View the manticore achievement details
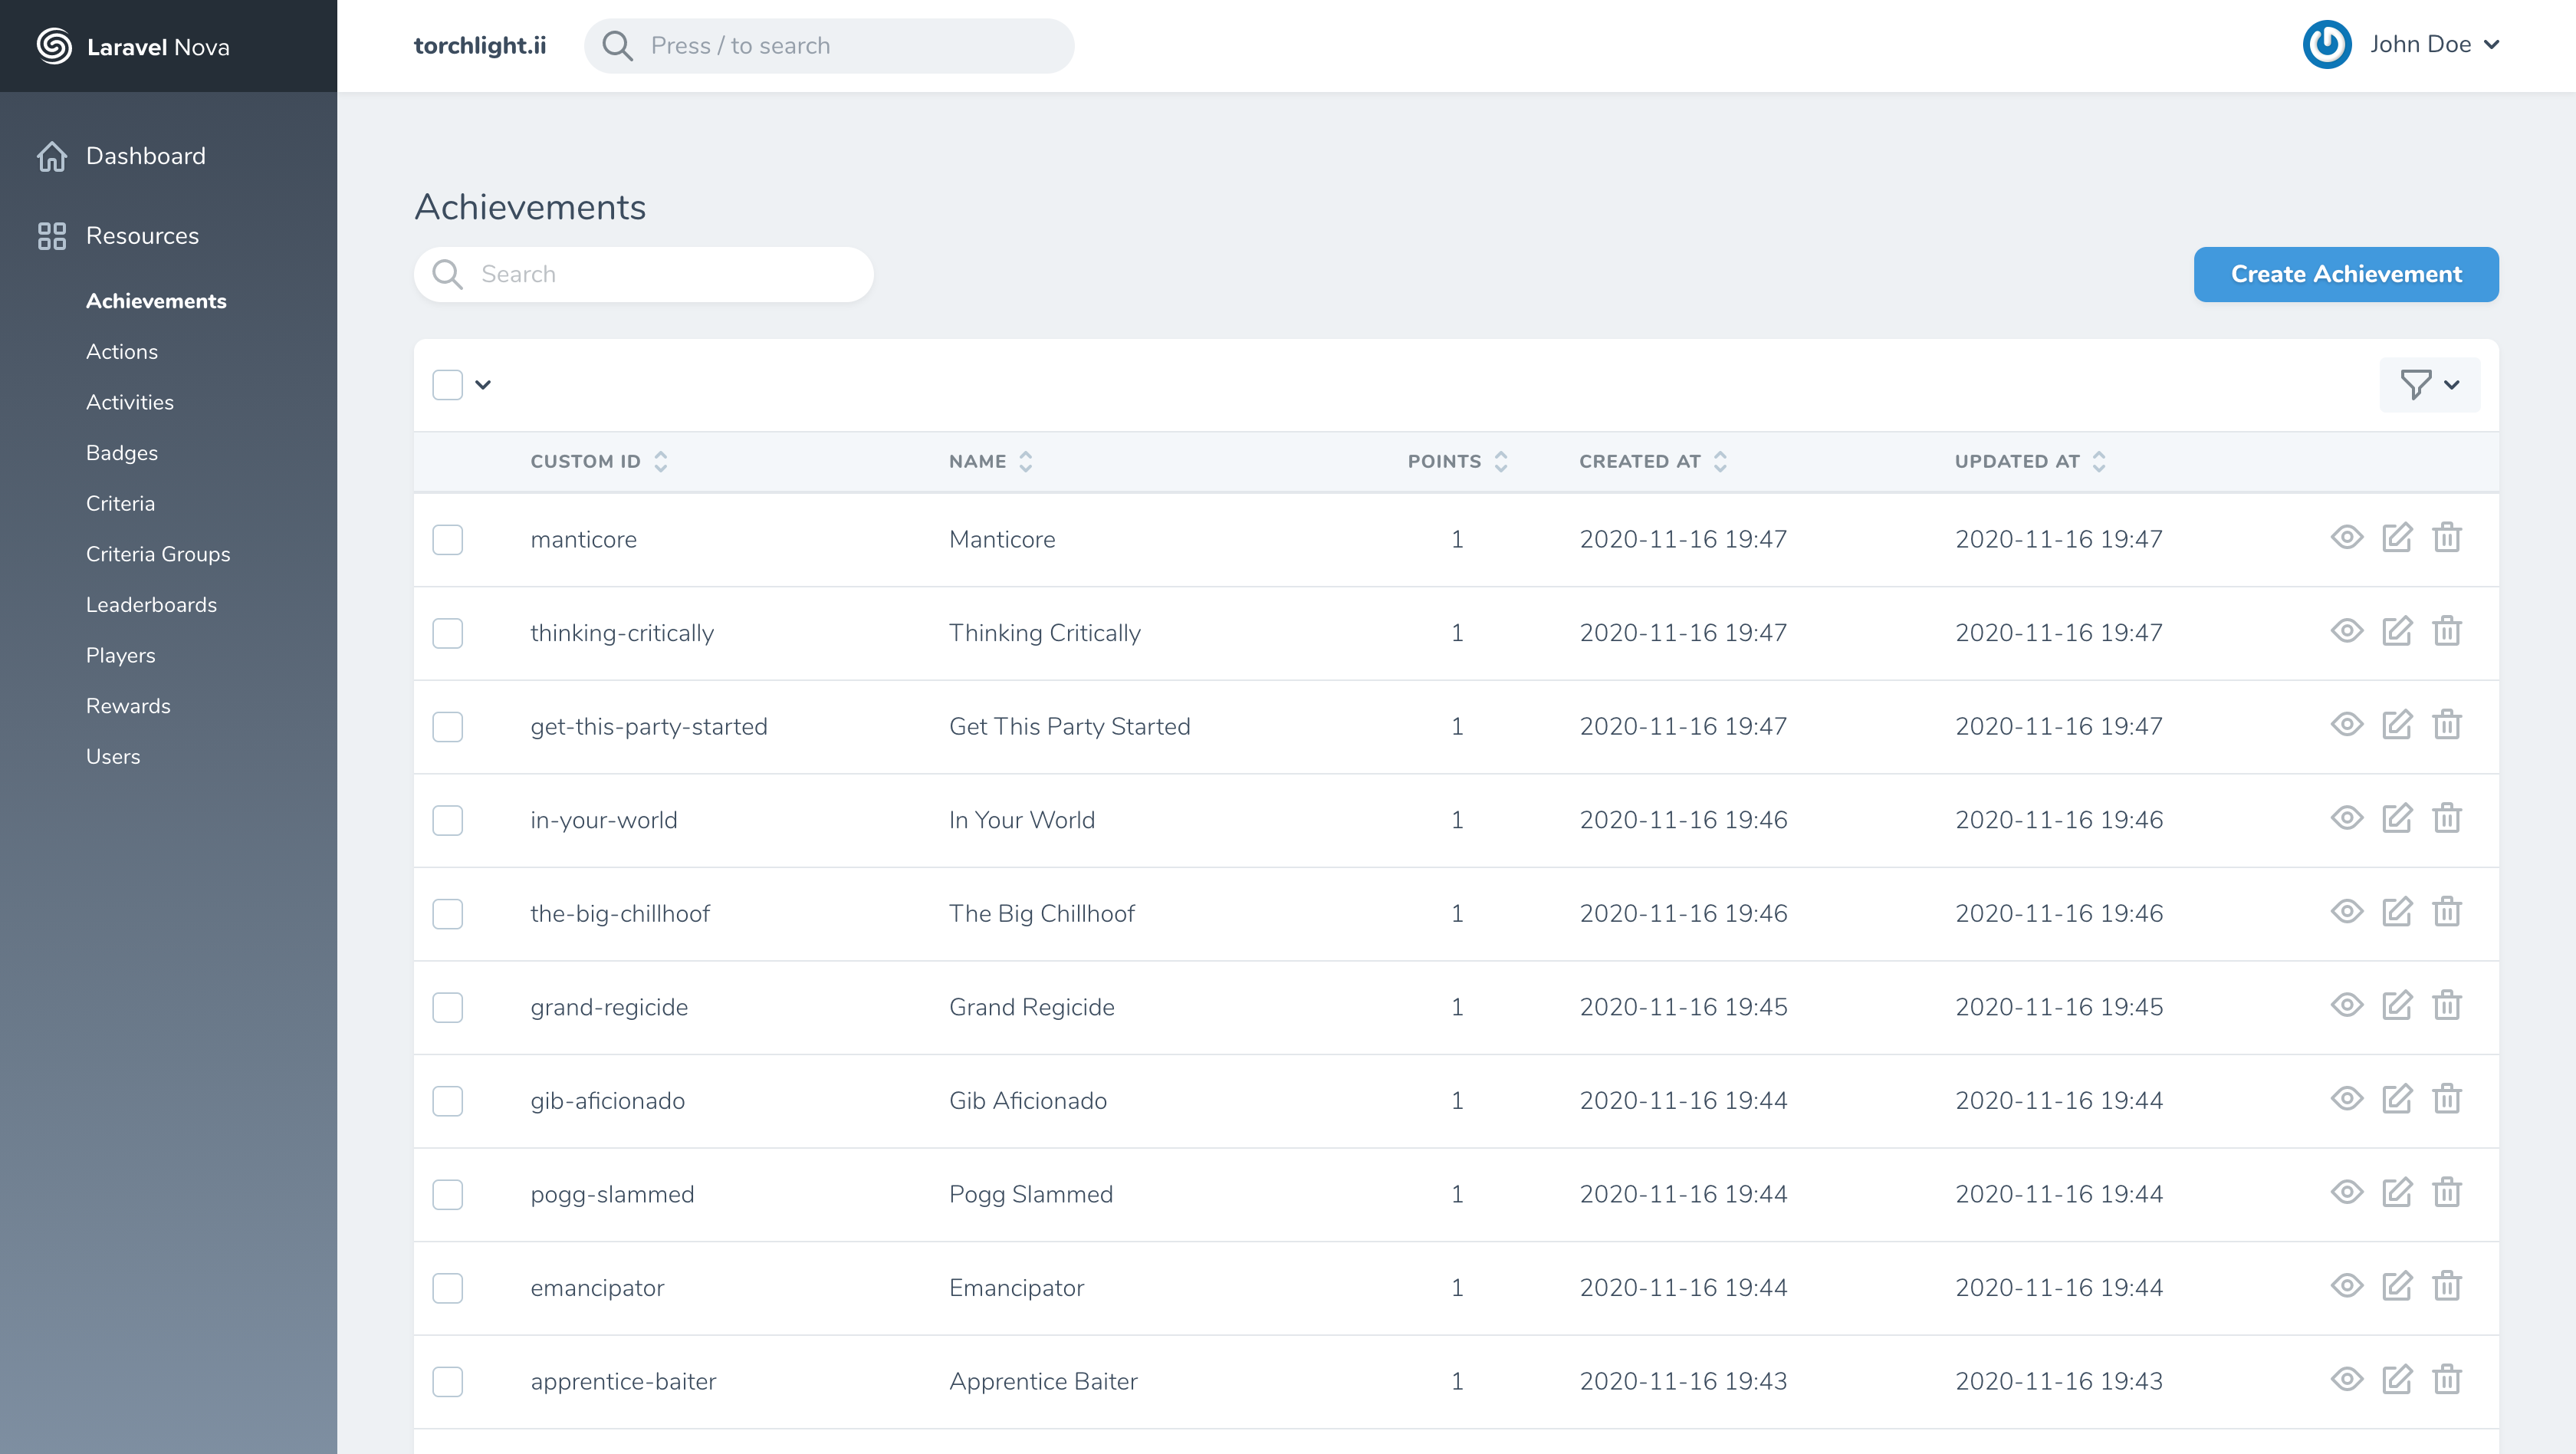 coord(2346,538)
